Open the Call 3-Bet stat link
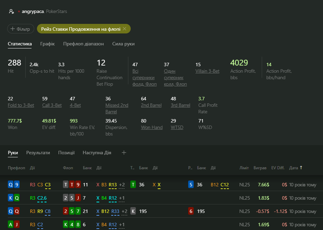This screenshot has width=323, height=230. point(52,105)
